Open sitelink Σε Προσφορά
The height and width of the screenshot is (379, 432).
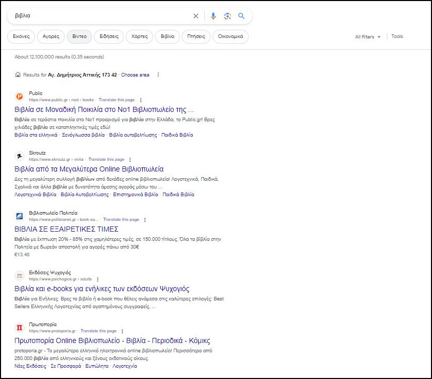(66, 366)
